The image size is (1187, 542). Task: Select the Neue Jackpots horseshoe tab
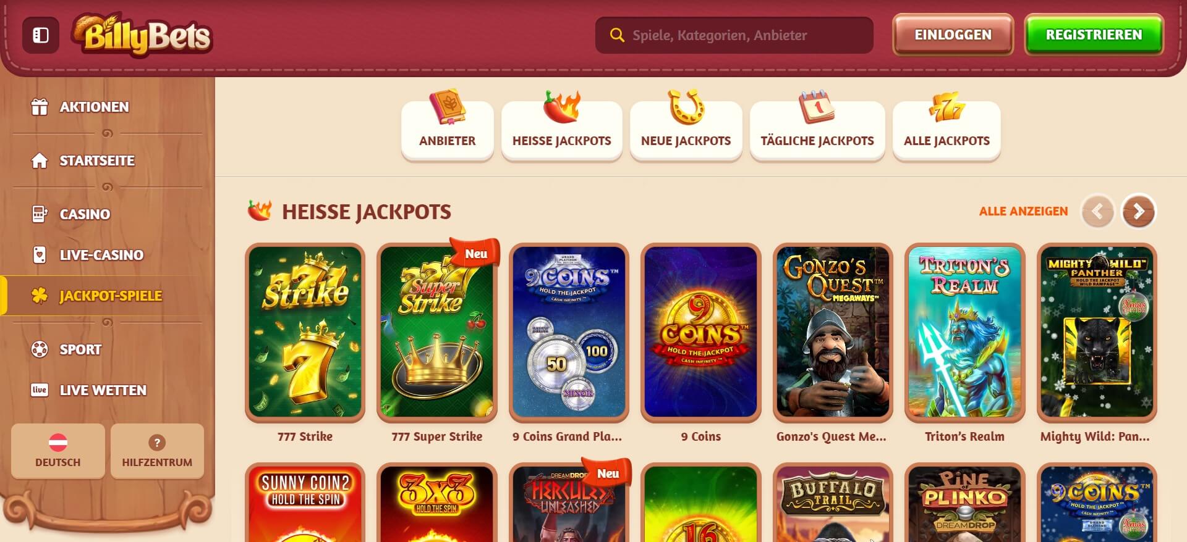tap(686, 130)
